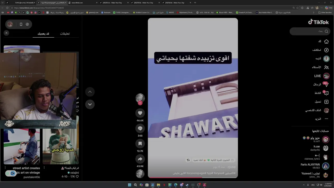Open the getemoji.com bookmark

click(92, 13)
